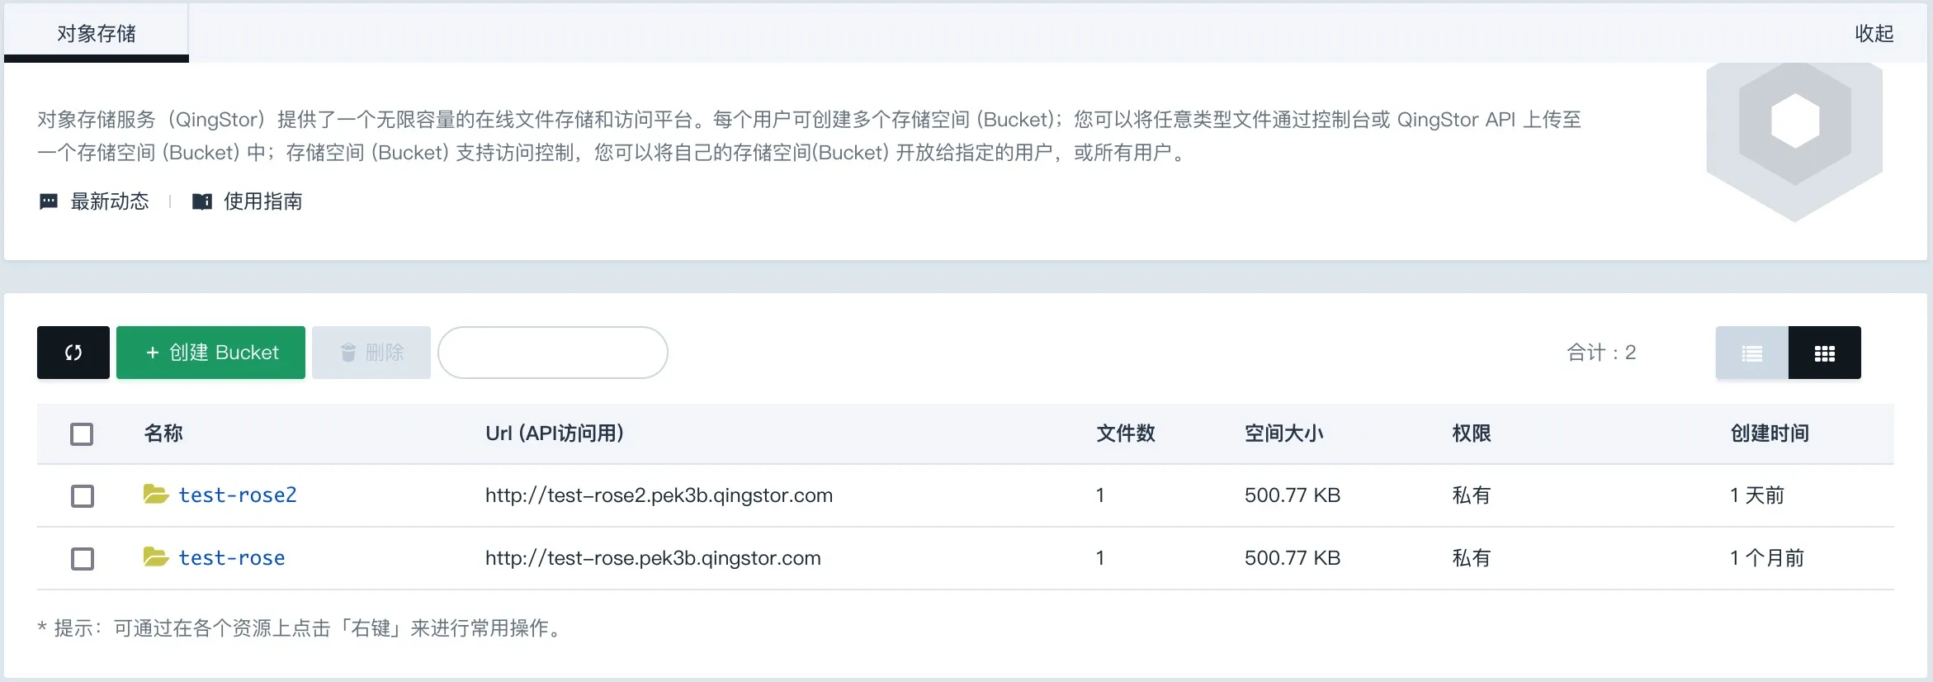This screenshot has height=682, width=1933.
Task: Click the test-rose2 folder icon
Action: coord(156,495)
